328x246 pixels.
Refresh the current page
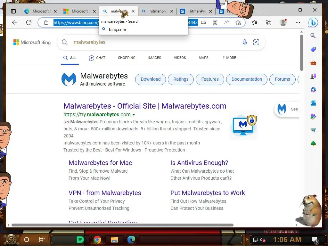click(29, 22)
